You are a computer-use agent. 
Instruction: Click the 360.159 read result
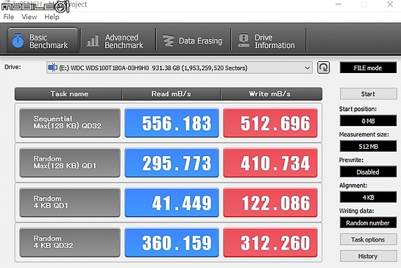tap(172, 242)
